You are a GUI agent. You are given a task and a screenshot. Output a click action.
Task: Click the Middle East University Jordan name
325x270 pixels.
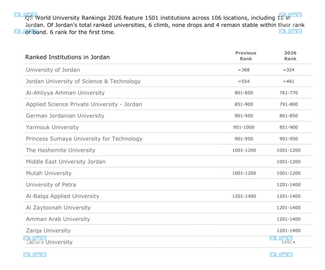66,162
